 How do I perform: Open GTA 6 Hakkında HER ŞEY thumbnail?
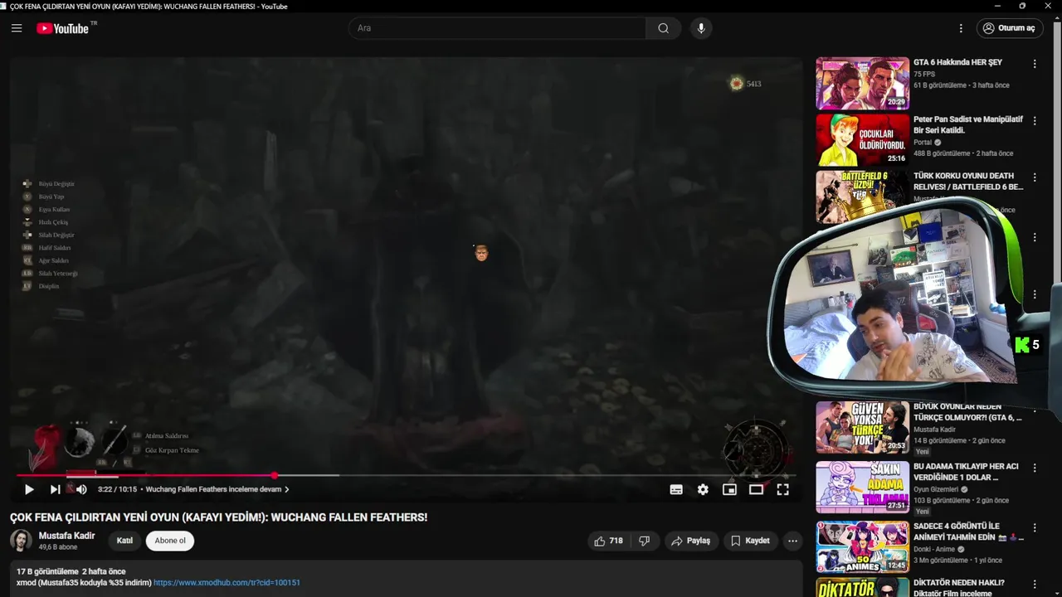coord(863,83)
